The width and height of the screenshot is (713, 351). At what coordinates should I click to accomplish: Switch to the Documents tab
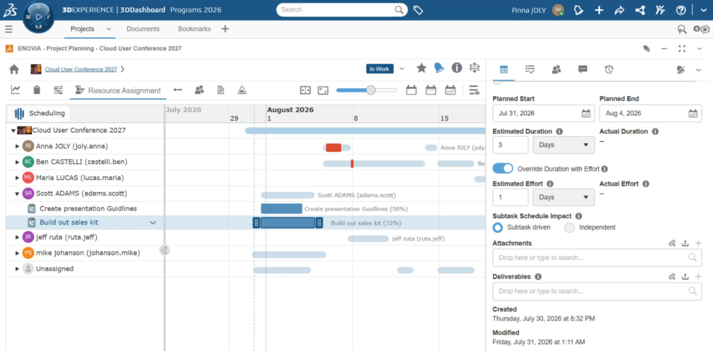point(143,28)
